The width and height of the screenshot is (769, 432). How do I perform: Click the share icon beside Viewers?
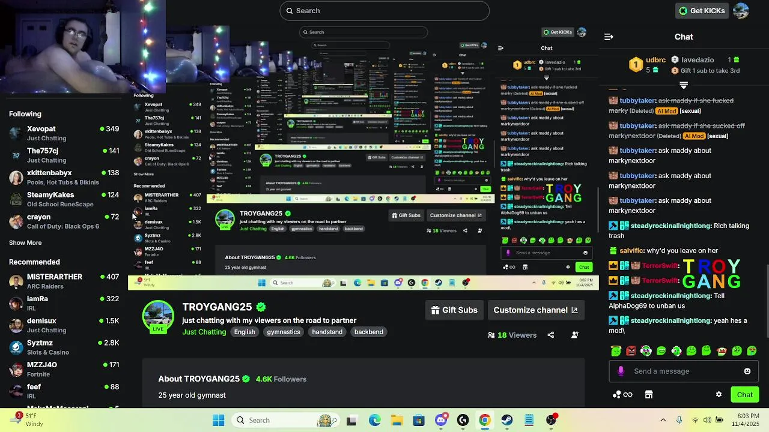pos(551,335)
